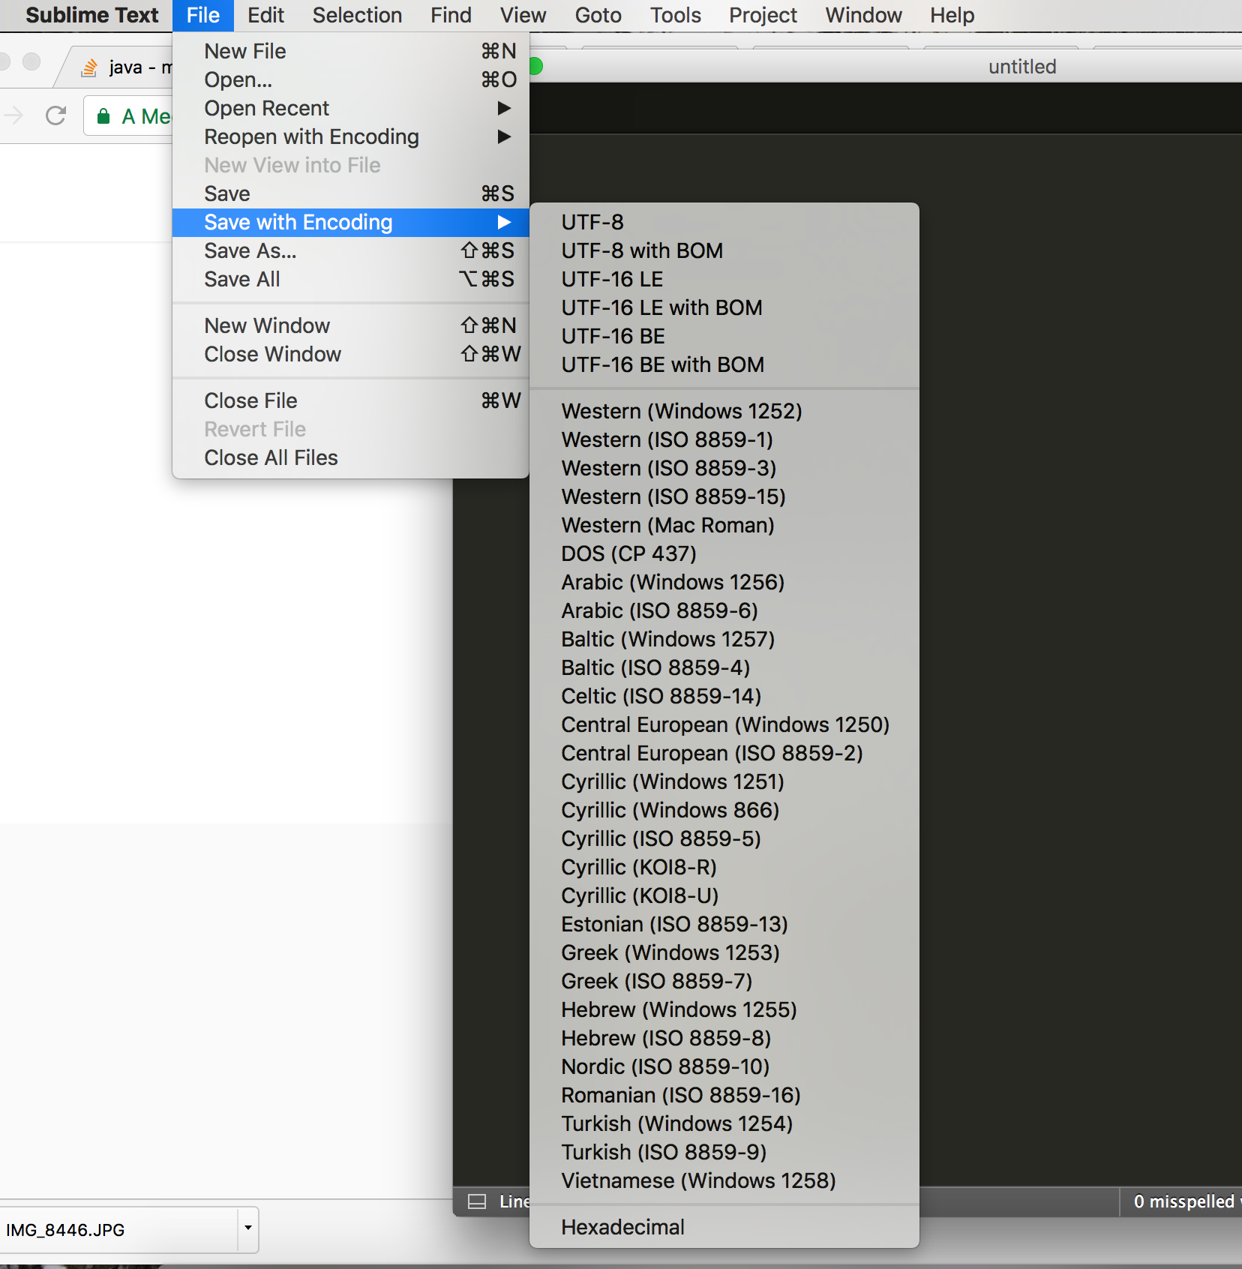Select Cyrillic (KOI8-U) encoding
The height and width of the screenshot is (1269, 1242).
[x=724, y=895]
